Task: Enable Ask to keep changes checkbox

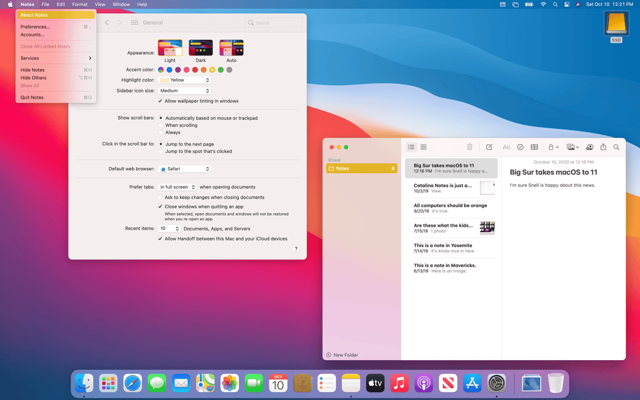Action: click(x=160, y=197)
